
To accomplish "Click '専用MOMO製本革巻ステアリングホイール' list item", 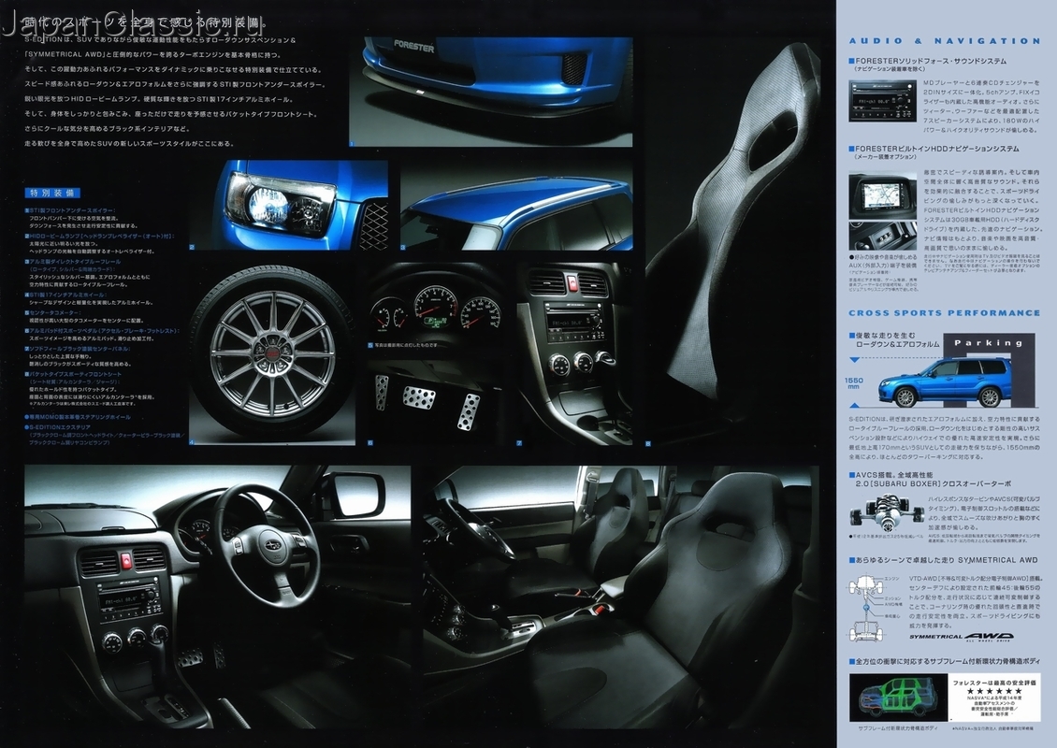I will click(x=78, y=417).
